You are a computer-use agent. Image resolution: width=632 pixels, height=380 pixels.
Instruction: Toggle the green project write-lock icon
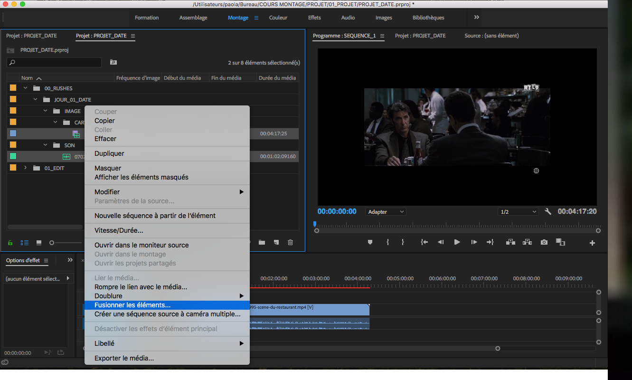point(10,242)
